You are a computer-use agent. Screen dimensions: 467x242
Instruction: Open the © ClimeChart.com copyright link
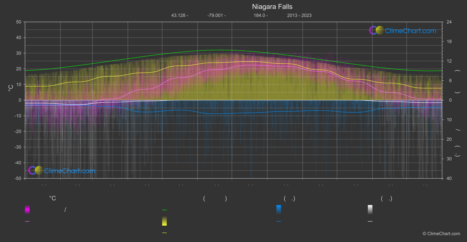[441, 234]
